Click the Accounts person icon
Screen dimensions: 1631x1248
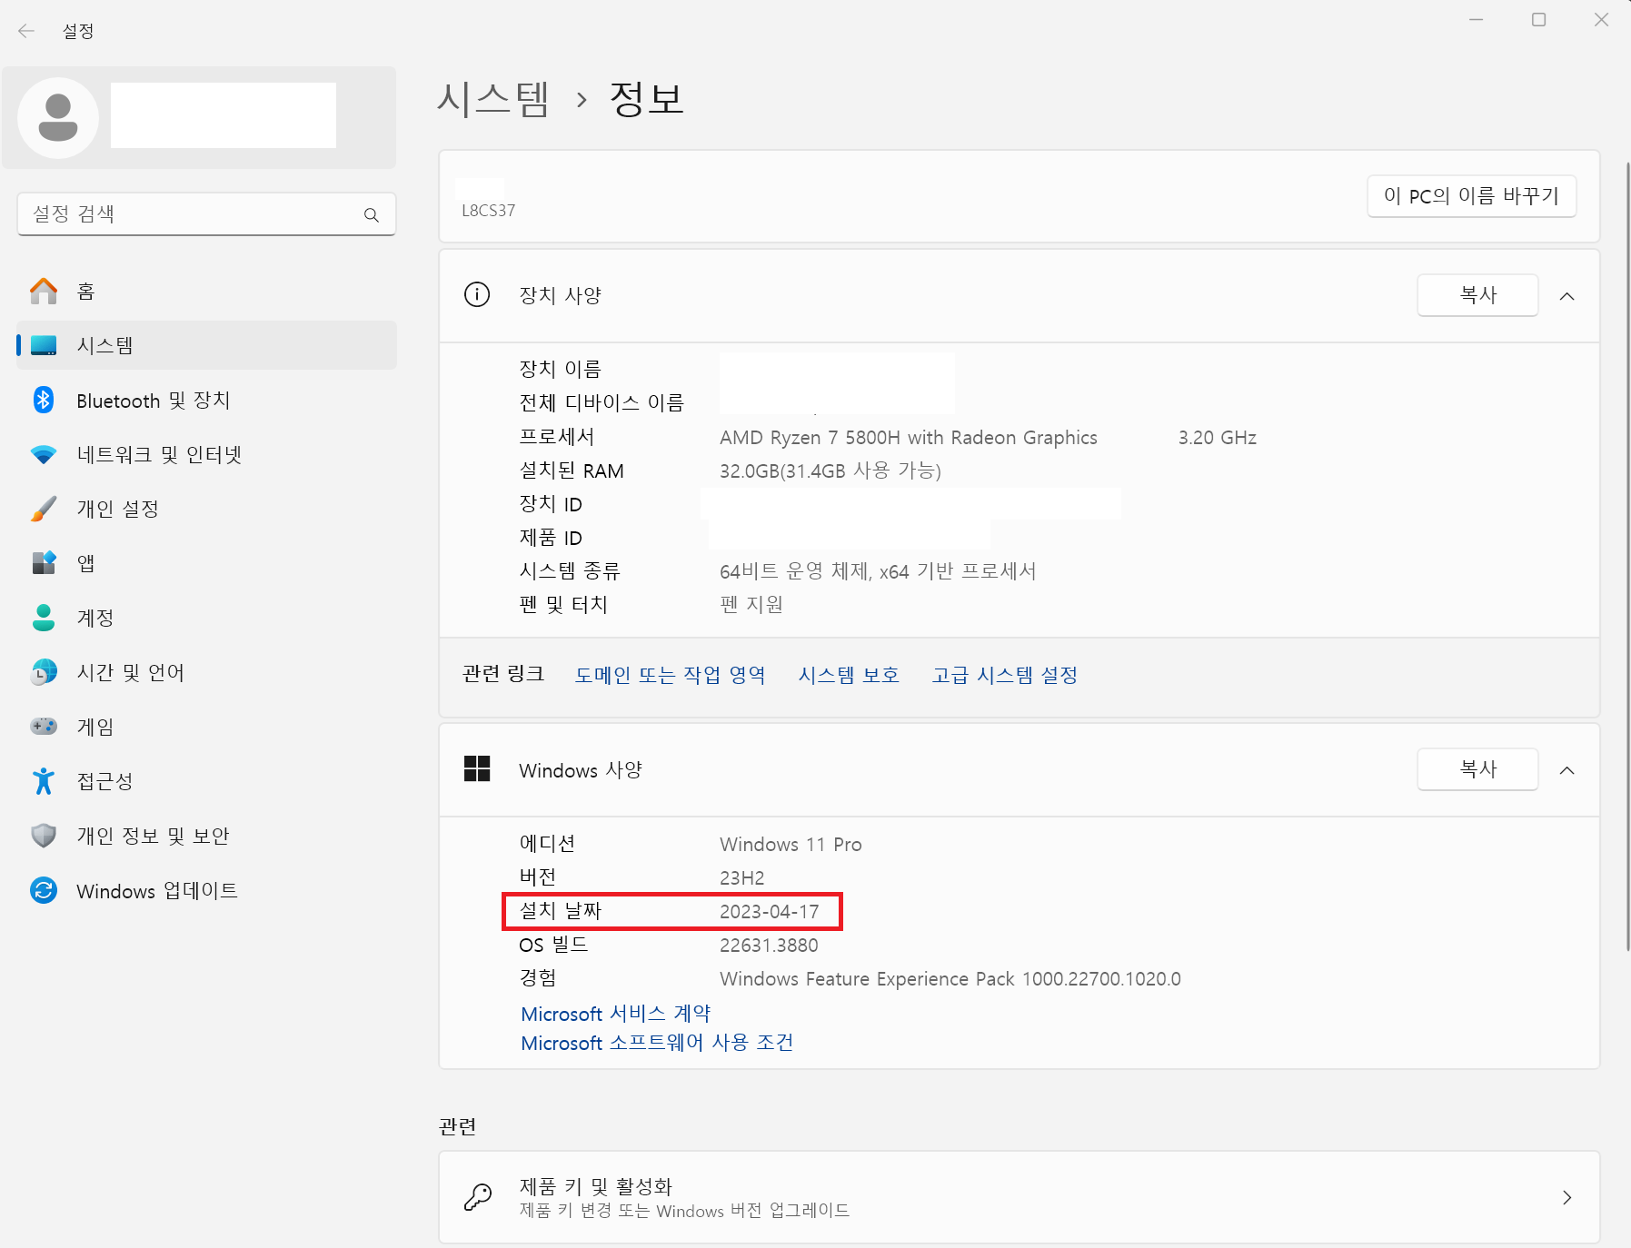click(x=44, y=618)
